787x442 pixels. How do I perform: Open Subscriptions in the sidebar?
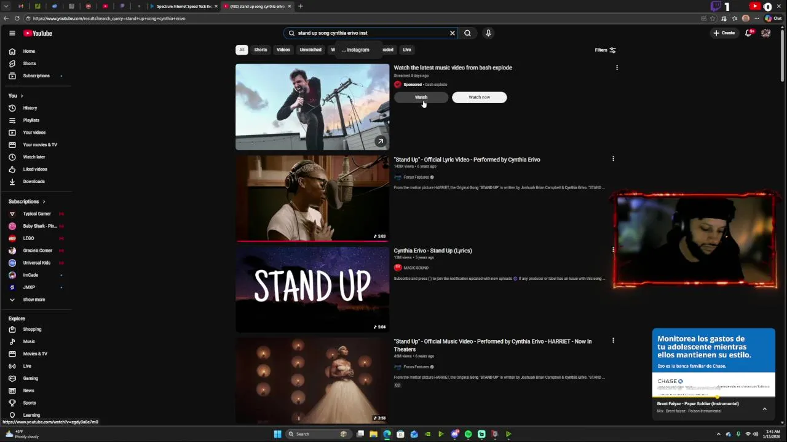point(37,76)
